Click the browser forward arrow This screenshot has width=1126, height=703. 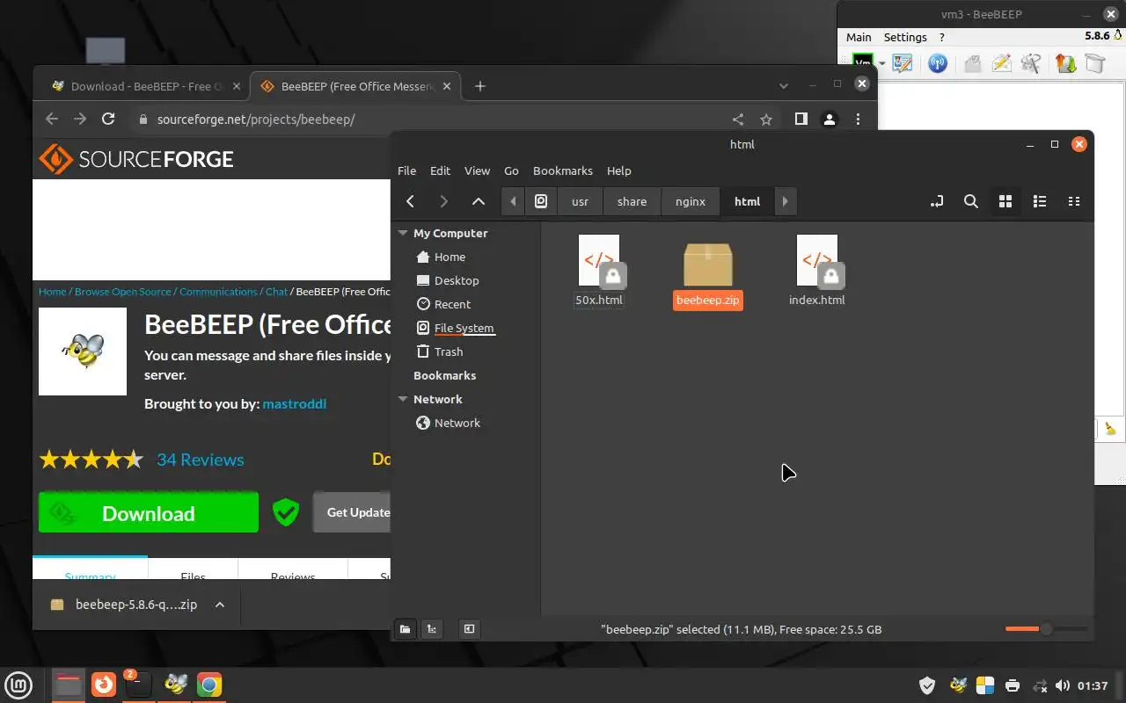click(x=80, y=120)
